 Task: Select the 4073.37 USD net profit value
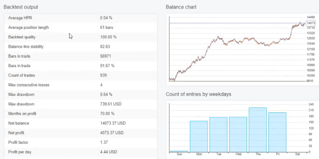coord(112,133)
